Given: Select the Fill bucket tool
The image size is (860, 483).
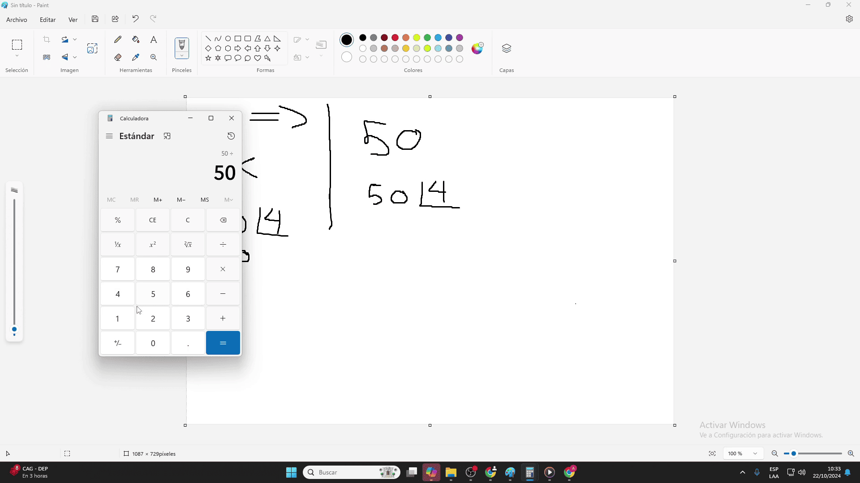Looking at the screenshot, I should [x=136, y=39].
